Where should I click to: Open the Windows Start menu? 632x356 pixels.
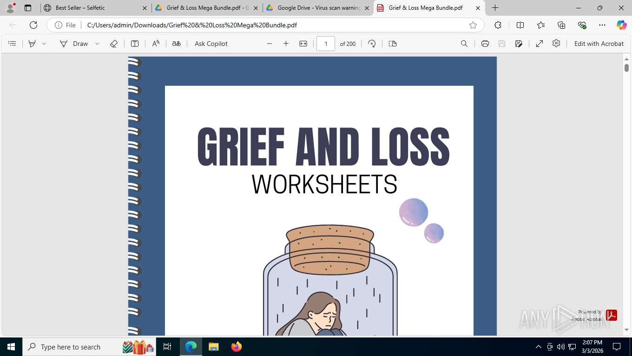click(11, 347)
